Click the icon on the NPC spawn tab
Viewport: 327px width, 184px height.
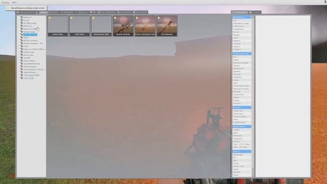click(x=91, y=12)
